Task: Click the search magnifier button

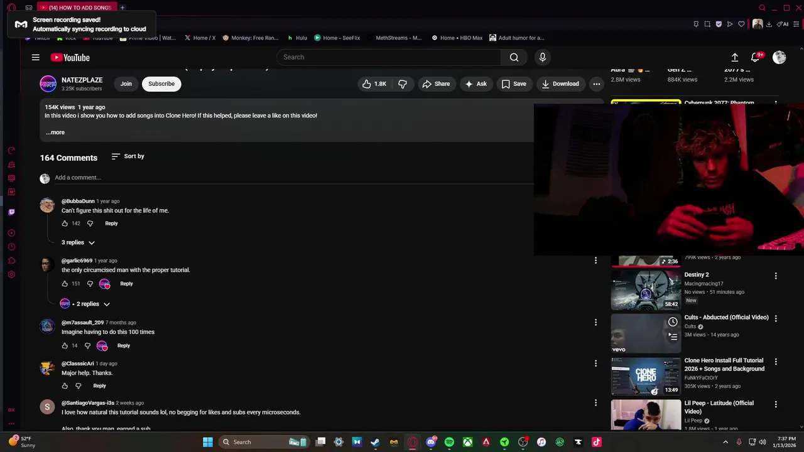Action: coord(514,57)
